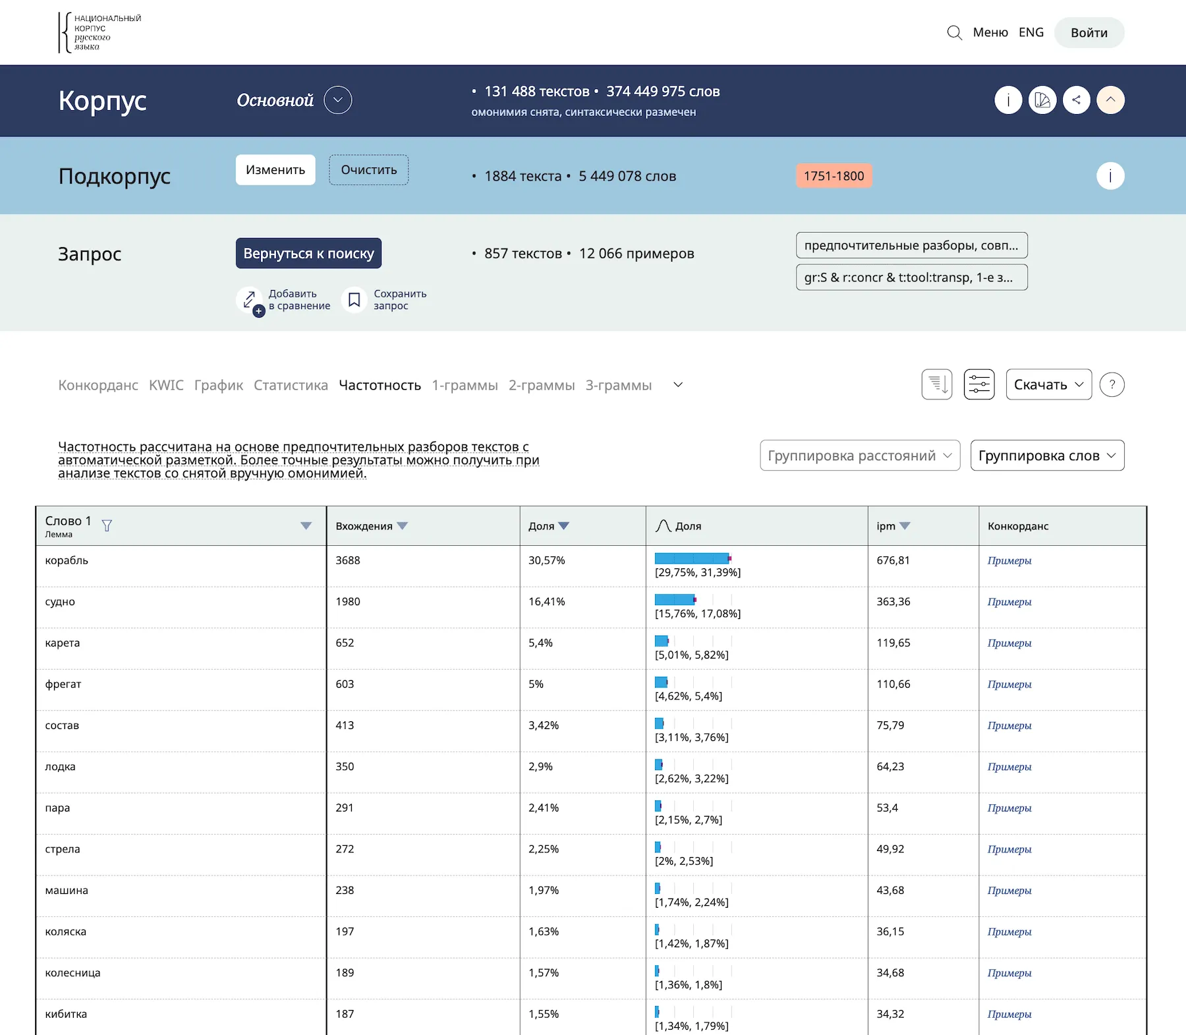Open the display settings sliders icon

[979, 384]
